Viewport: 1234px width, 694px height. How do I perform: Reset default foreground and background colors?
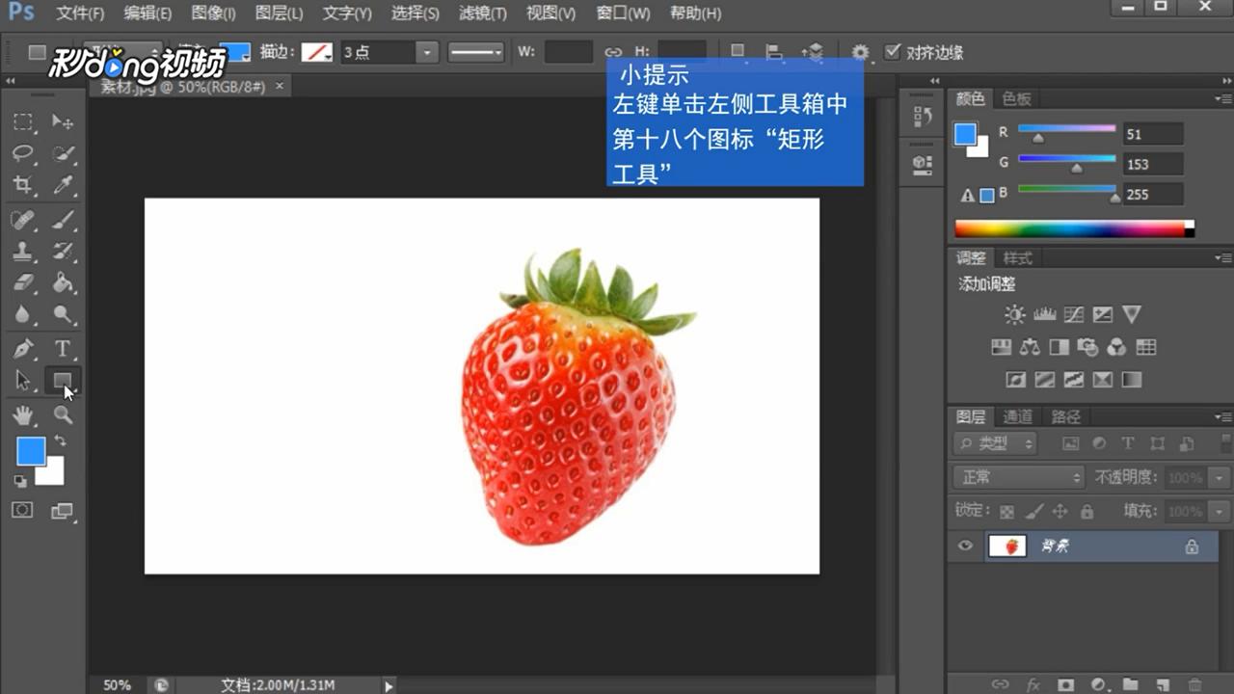click(x=20, y=481)
